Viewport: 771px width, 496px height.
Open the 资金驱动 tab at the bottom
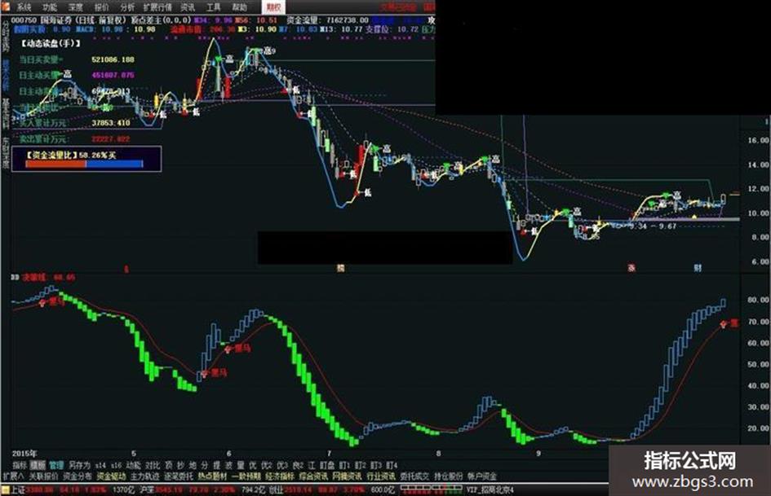pos(111,476)
